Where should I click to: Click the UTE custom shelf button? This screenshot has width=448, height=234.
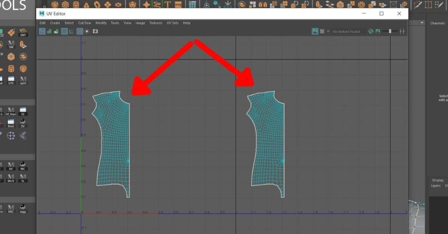pos(11,80)
